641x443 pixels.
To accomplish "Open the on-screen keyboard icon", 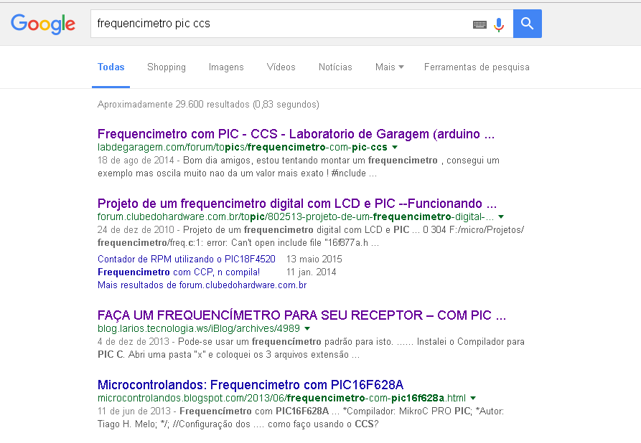I will pyautogui.click(x=479, y=24).
